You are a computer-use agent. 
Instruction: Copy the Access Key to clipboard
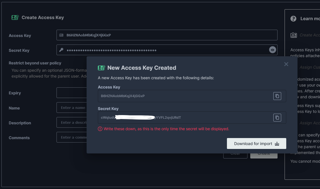tap(277, 96)
